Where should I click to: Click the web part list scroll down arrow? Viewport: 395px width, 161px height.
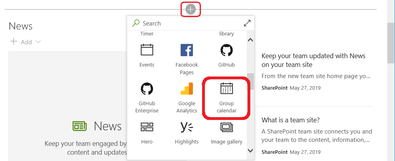click(x=250, y=151)
